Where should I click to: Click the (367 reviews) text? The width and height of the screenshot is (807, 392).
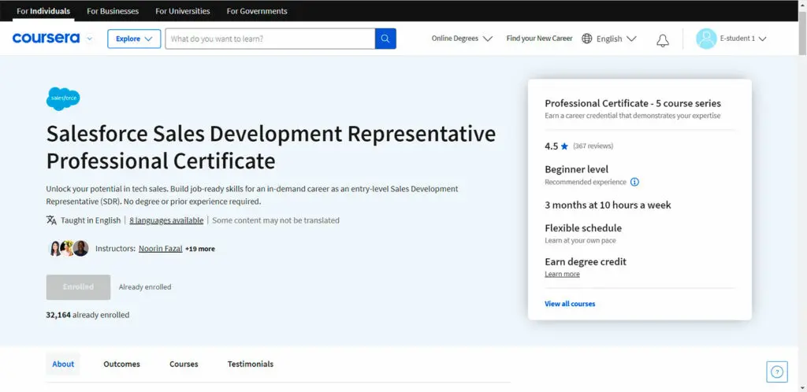(593, 146)
